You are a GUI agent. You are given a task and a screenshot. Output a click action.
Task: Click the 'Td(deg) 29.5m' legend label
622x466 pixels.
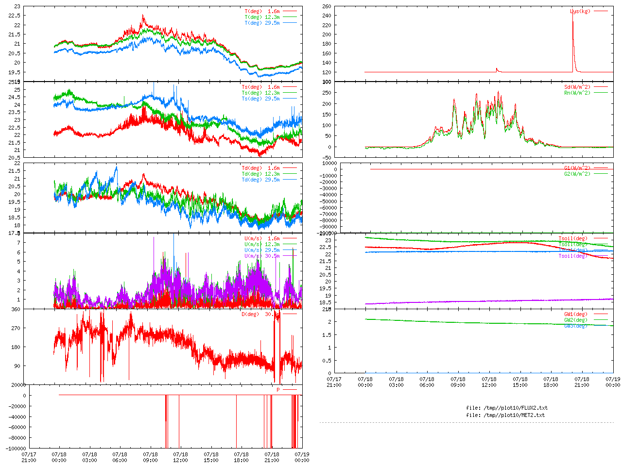[261, 180]
